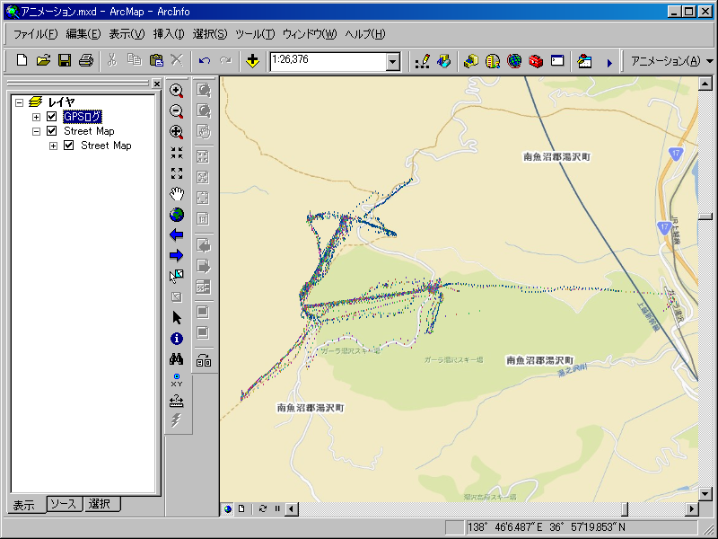Open the 挿入(I) menu
The image size is (718, 539).
click(x=169, y=34)
